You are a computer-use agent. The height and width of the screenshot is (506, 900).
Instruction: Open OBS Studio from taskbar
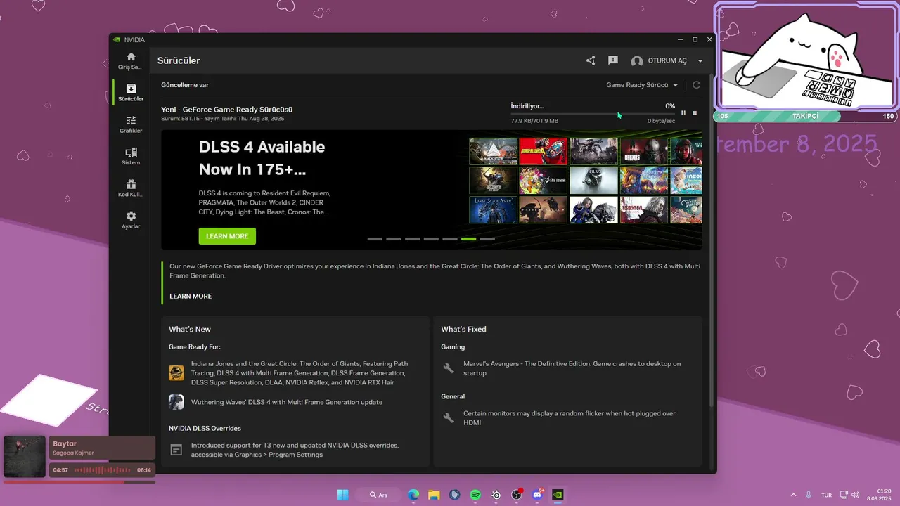click(x=517, y=495)
